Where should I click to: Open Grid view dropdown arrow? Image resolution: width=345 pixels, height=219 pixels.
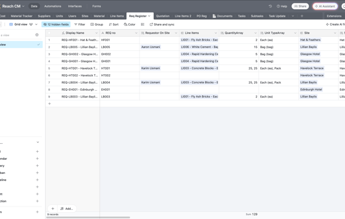click(x=36, y=25)
